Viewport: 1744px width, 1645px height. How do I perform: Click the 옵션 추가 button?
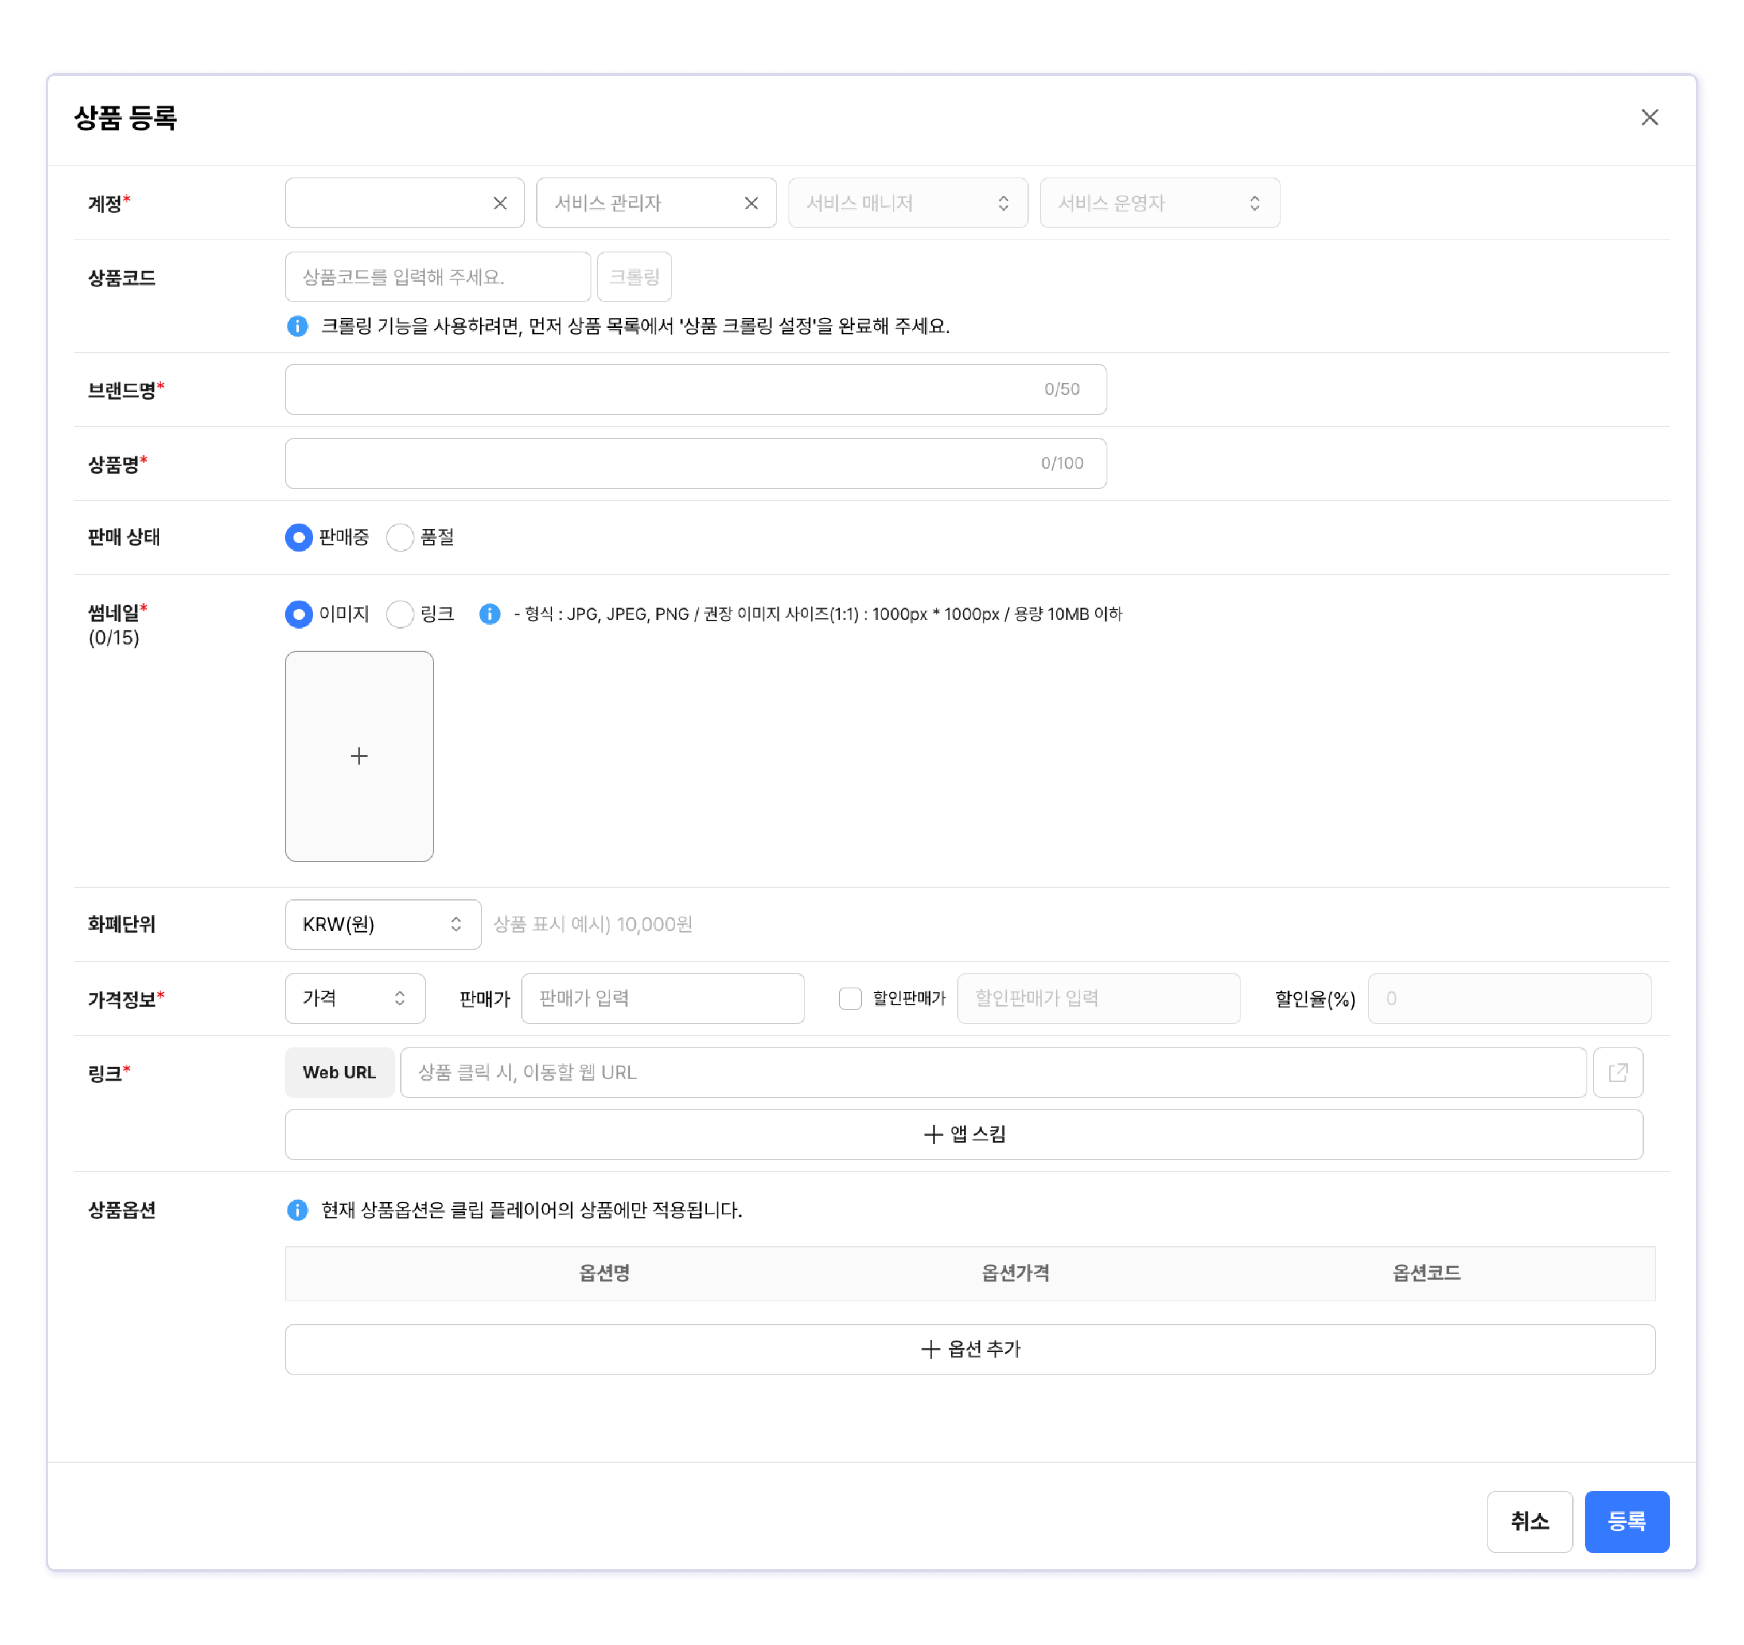[970, 1348]
